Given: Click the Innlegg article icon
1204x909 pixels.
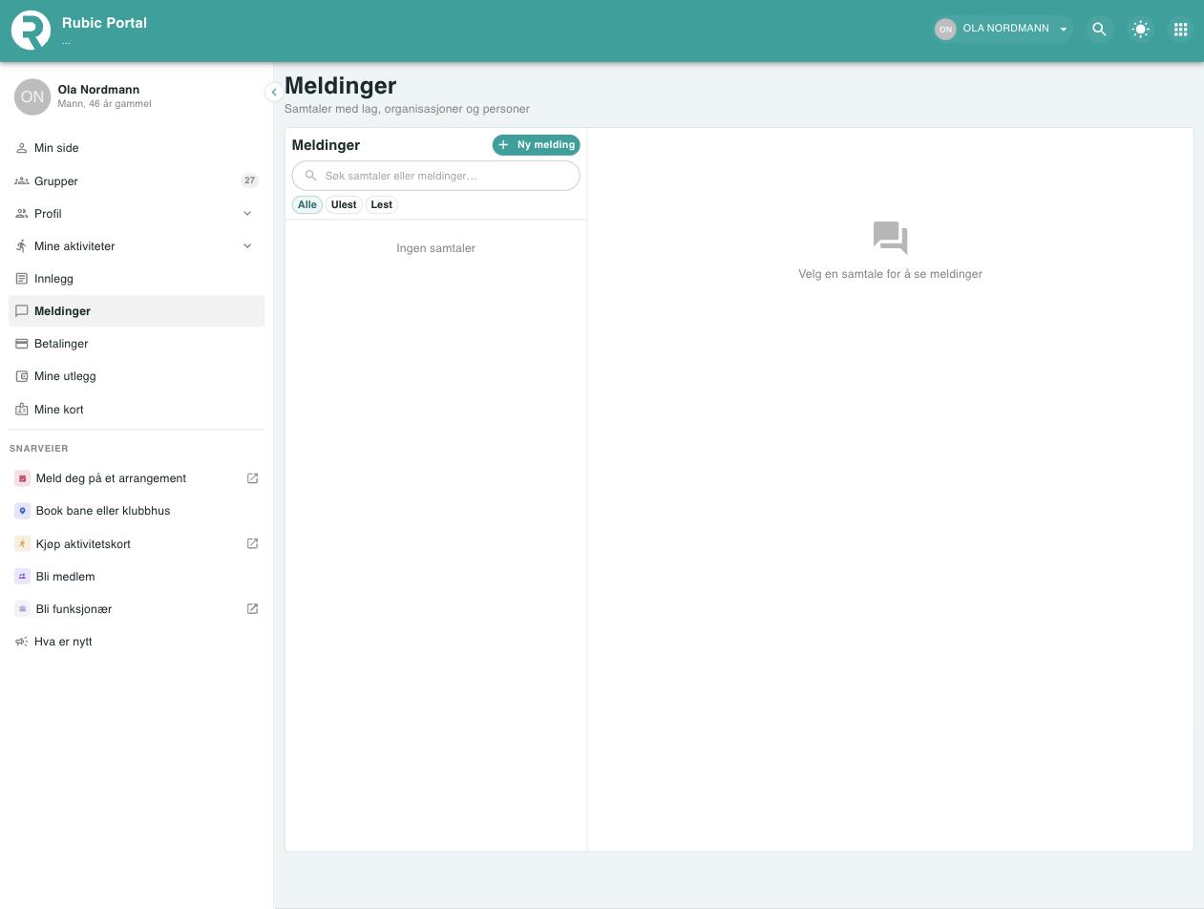Looking at the screenshot, I should point(22,278).
